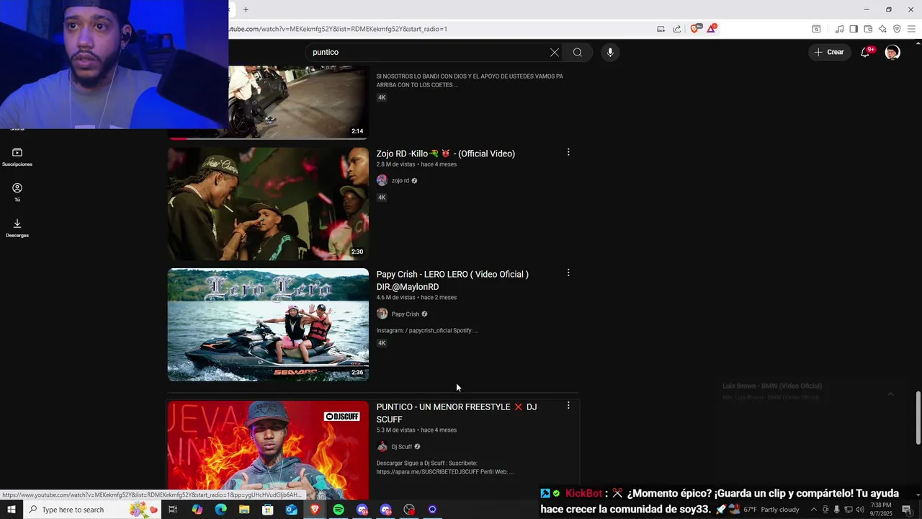Open File Explorer from the taskbar
The width and height of the screenshot is (922, 519).
(x=244, y=510)
